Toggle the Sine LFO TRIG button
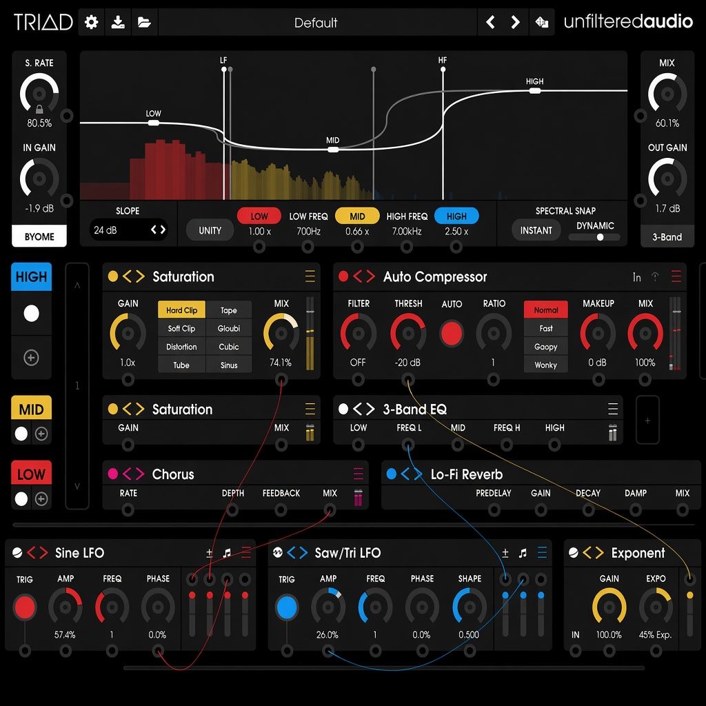This screenshot has width=706, height=706. [x=25, y=607]
